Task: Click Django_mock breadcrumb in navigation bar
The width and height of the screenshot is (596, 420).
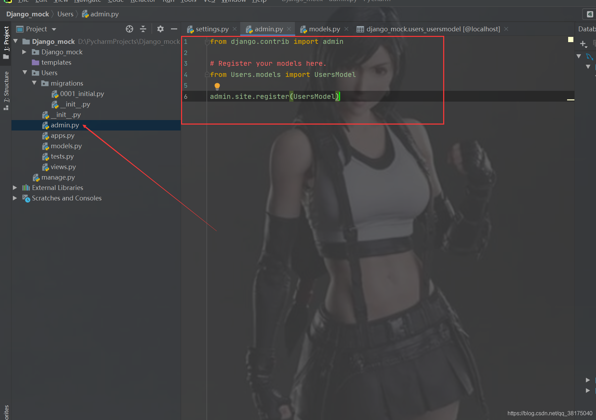Action: [x=28, y=14]
